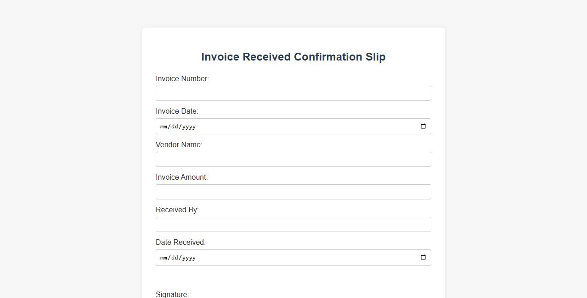Click into the Invoice Amount field
This screenshot has width=587, height=298.
293,192
